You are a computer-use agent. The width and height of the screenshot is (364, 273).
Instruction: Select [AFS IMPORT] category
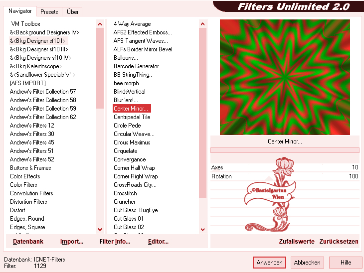[27, 83]
